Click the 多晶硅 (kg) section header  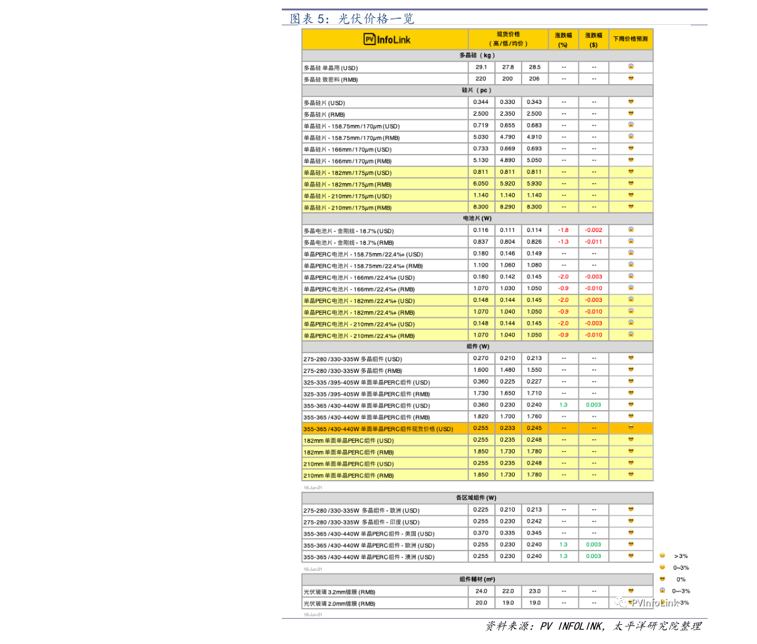(477, 55)
